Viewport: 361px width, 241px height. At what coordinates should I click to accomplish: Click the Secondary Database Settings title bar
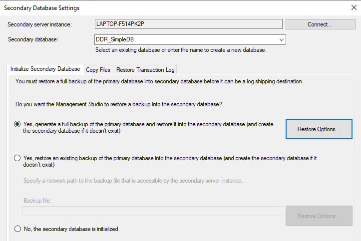click(150, 7)
